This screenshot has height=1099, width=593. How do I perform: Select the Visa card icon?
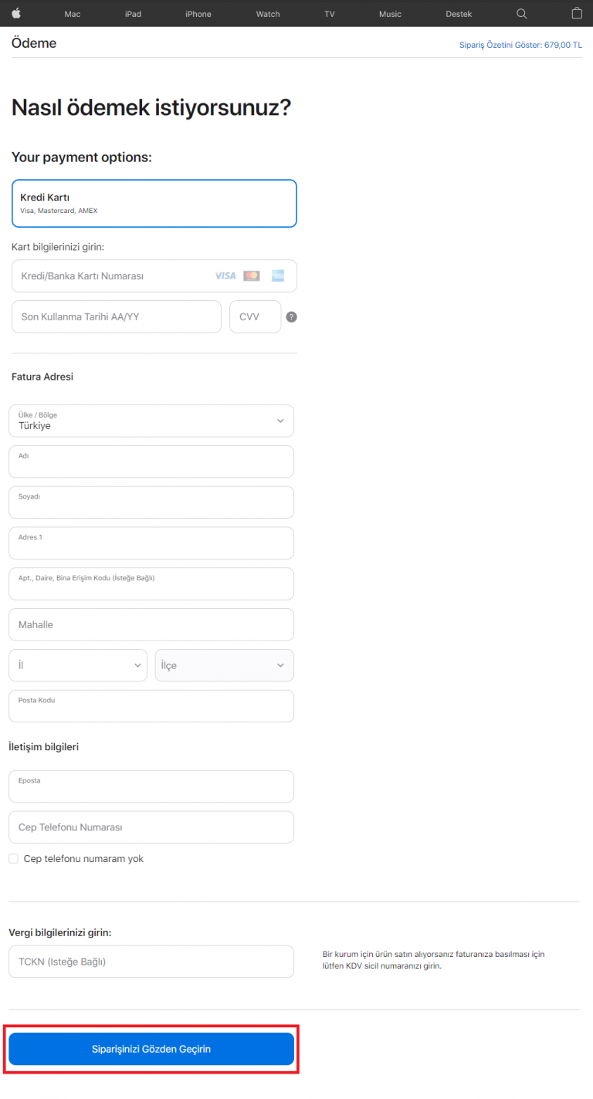pyautogui.click(x=225, y=276)
